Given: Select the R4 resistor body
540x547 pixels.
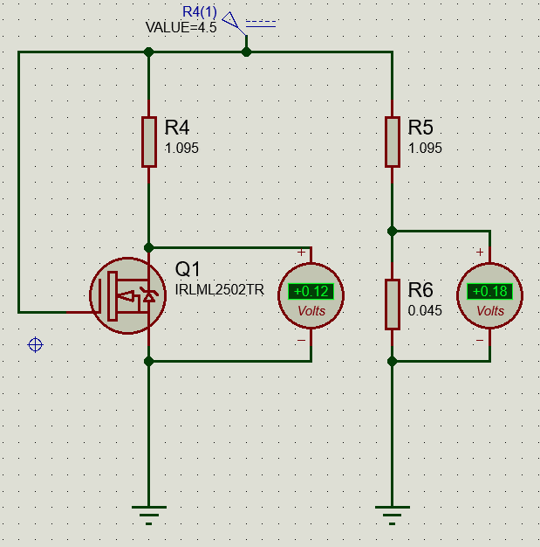Looking at the screenshot, I should pos(149,141).
